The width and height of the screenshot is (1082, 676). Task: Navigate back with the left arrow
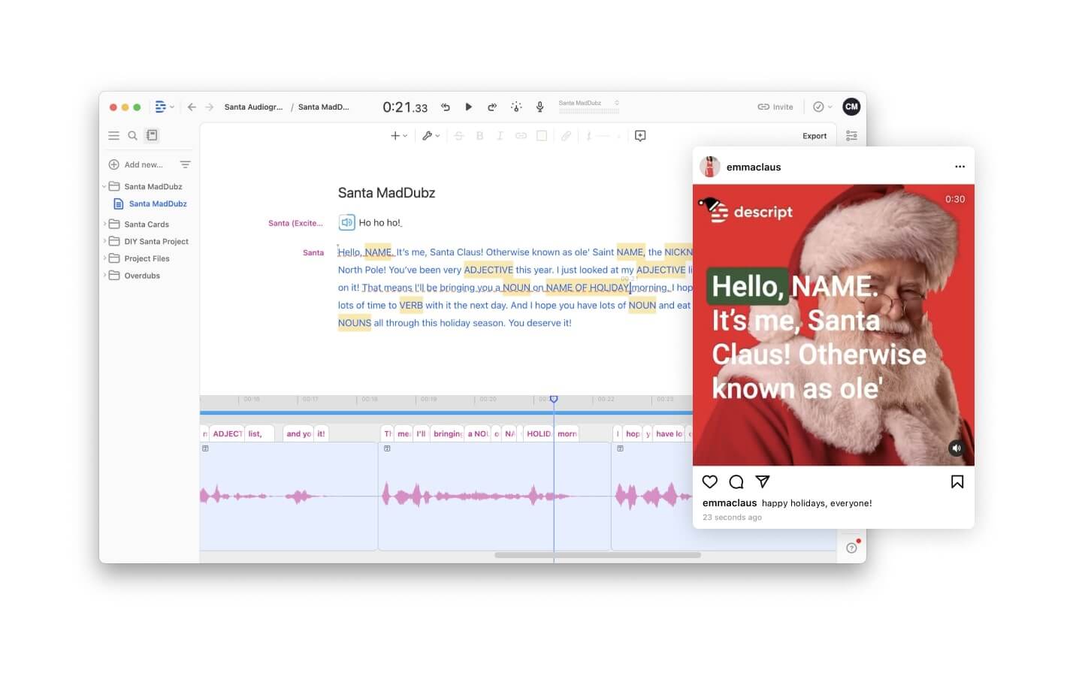pyautogui.click(x=192, y=107)
